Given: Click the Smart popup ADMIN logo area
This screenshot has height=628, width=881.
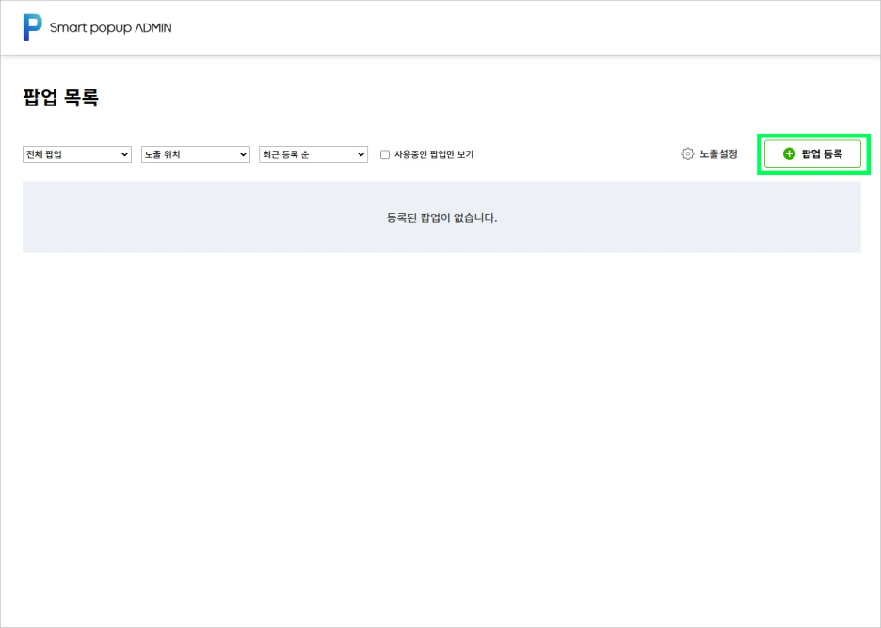Looking at the screenshot, I should (97, 27).
